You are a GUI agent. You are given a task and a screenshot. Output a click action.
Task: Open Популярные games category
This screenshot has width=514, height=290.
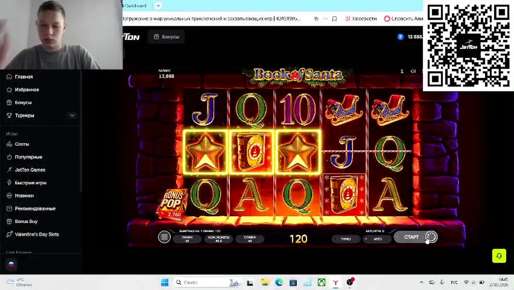(x=29, y=157)
